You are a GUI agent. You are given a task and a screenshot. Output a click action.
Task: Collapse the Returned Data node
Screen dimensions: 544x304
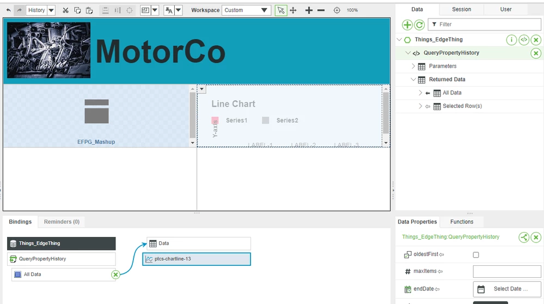pyautogui.click(x=413, y=80)
